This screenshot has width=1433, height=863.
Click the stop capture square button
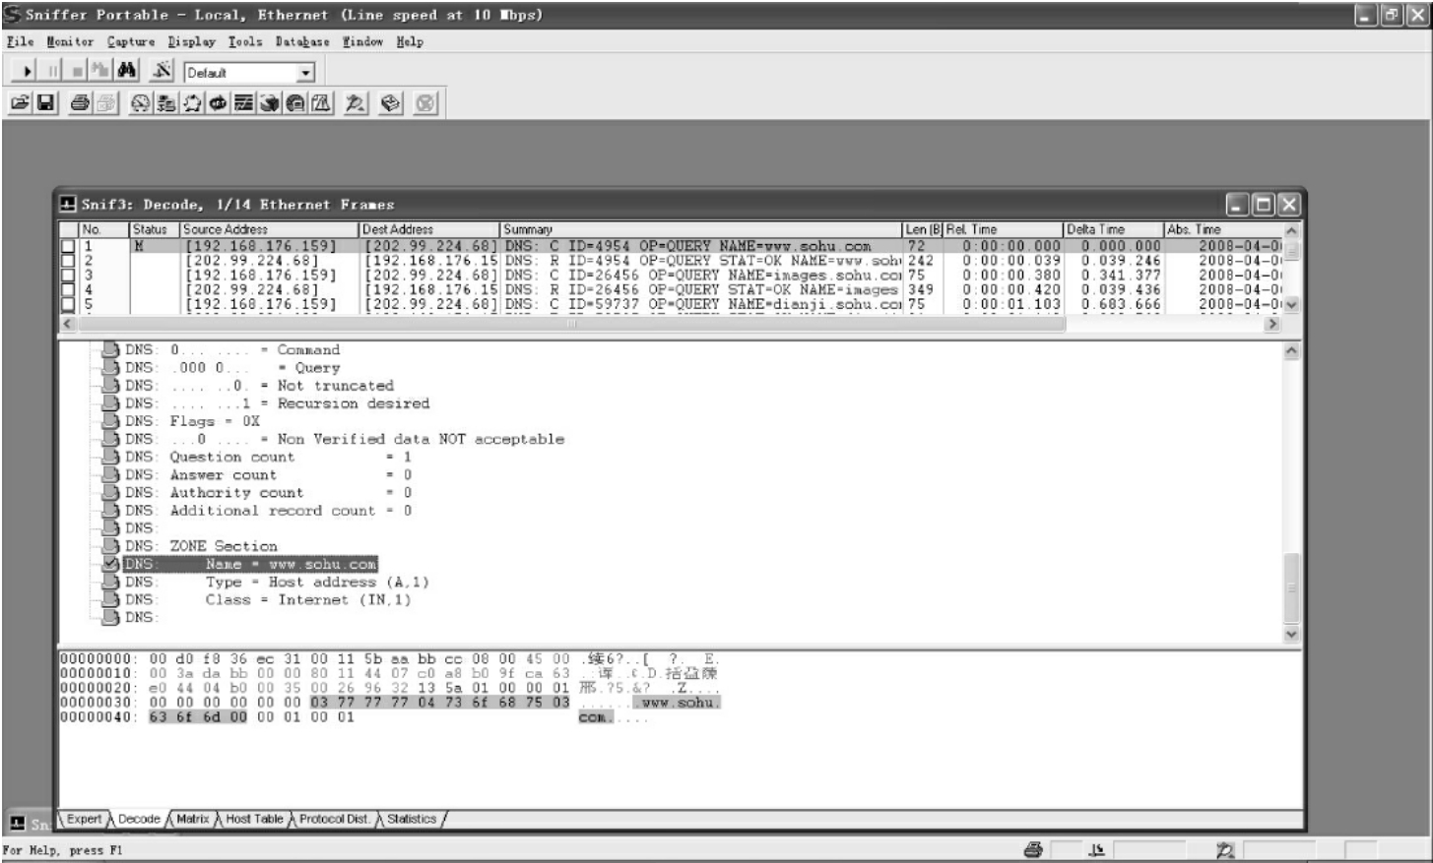[x=77, y=72]
